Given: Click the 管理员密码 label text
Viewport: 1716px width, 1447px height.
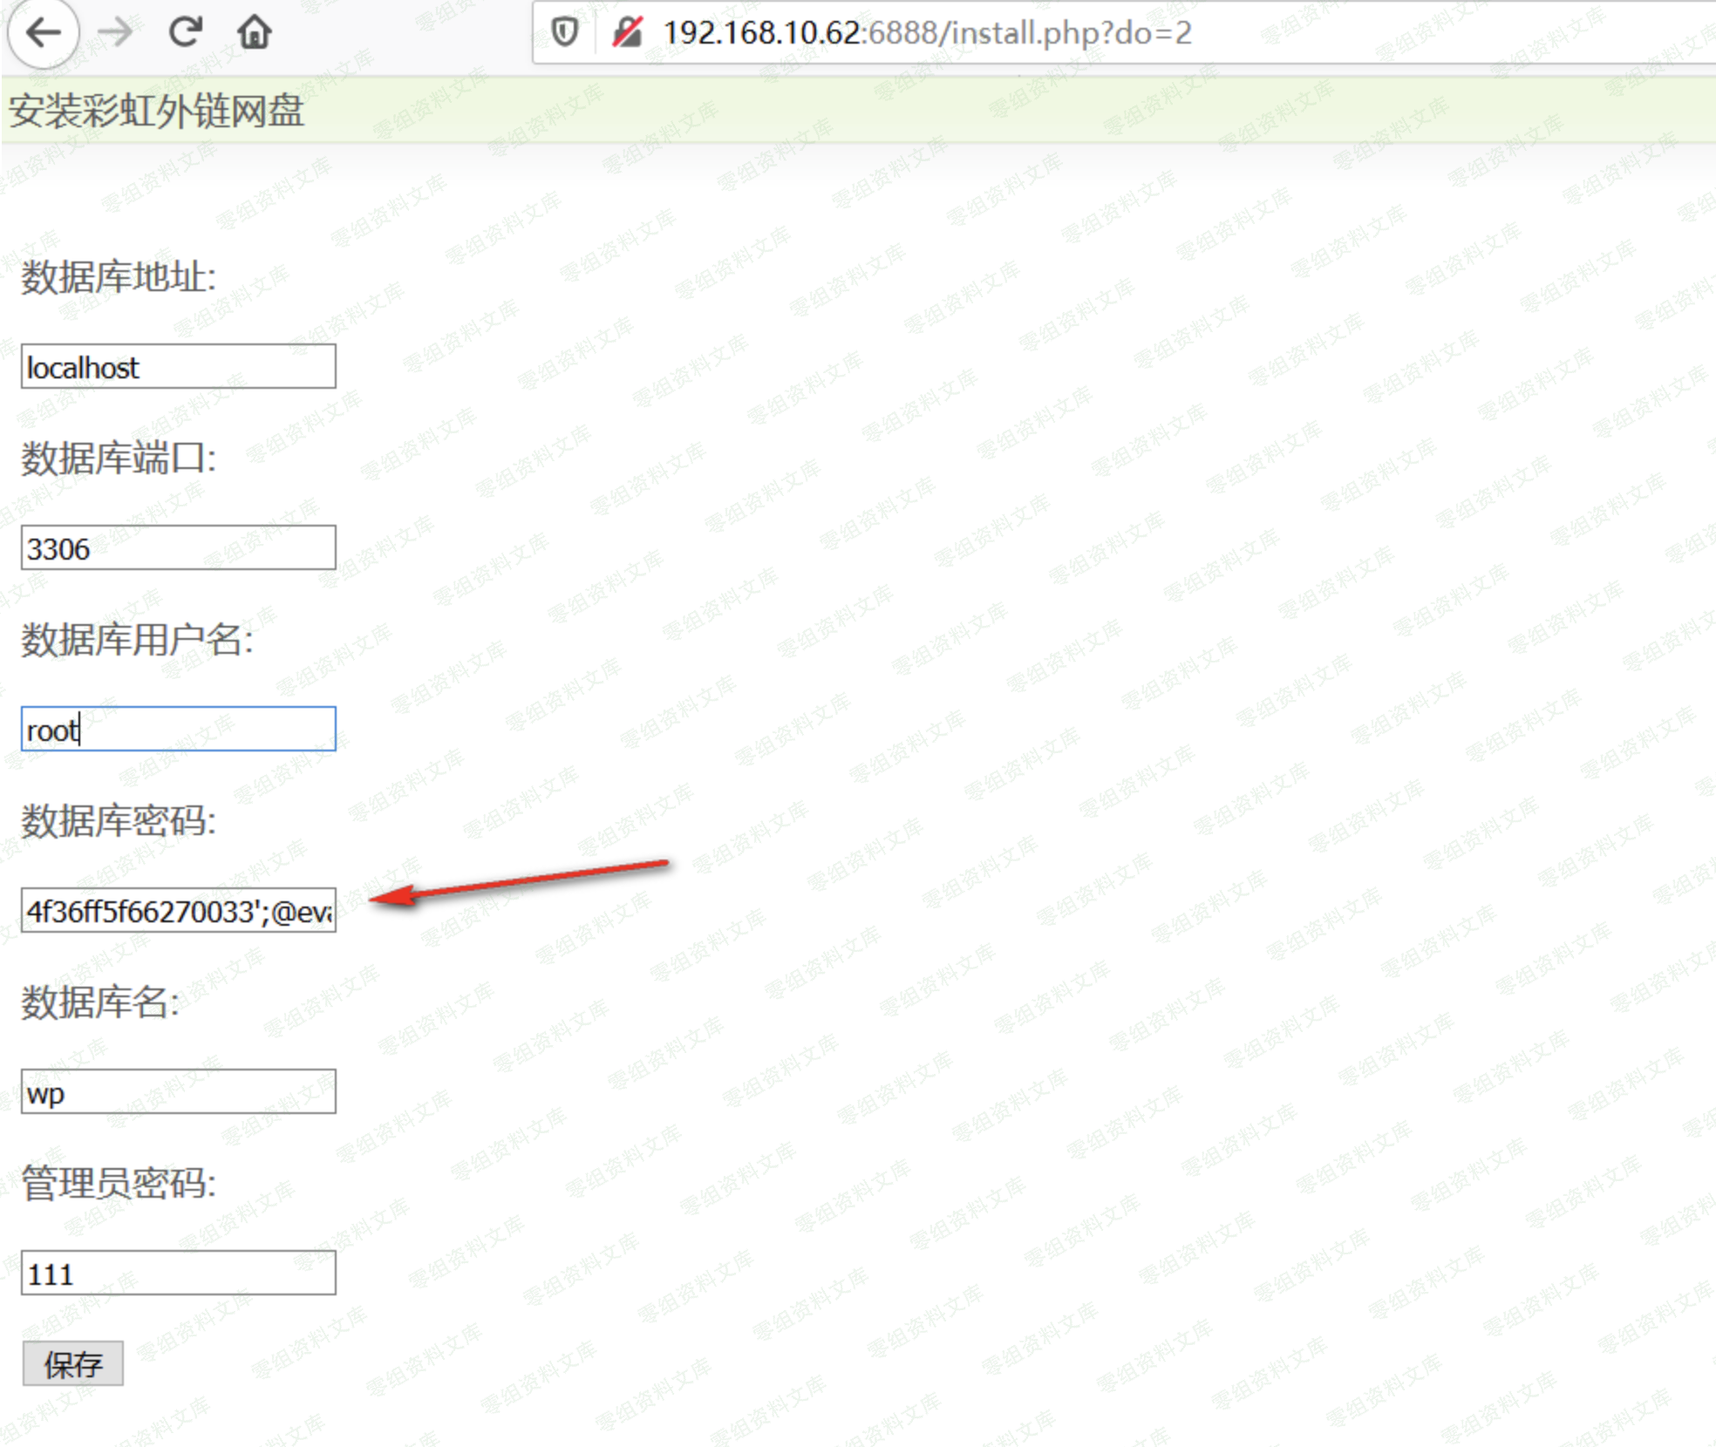Looking at the screenshot, I should [x=118, y=1184].
